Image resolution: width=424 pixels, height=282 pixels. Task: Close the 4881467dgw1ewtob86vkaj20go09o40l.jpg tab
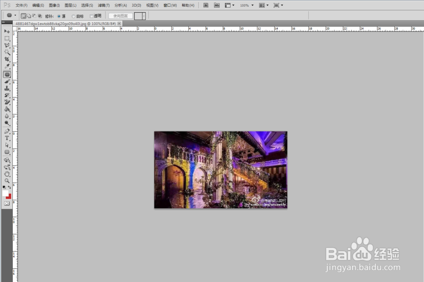point(119,24)
